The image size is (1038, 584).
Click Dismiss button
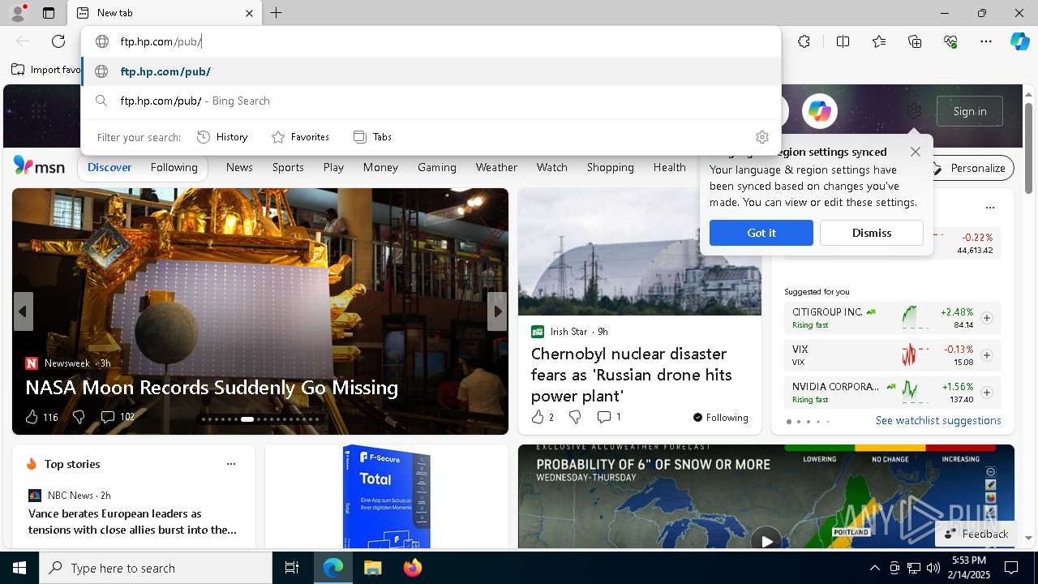pos(872,233)
